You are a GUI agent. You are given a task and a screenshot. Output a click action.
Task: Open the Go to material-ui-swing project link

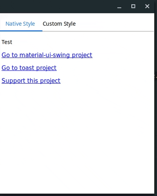(47, 55)
